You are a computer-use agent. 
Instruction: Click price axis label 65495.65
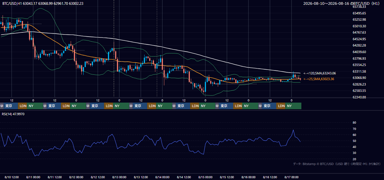point(359,13)
